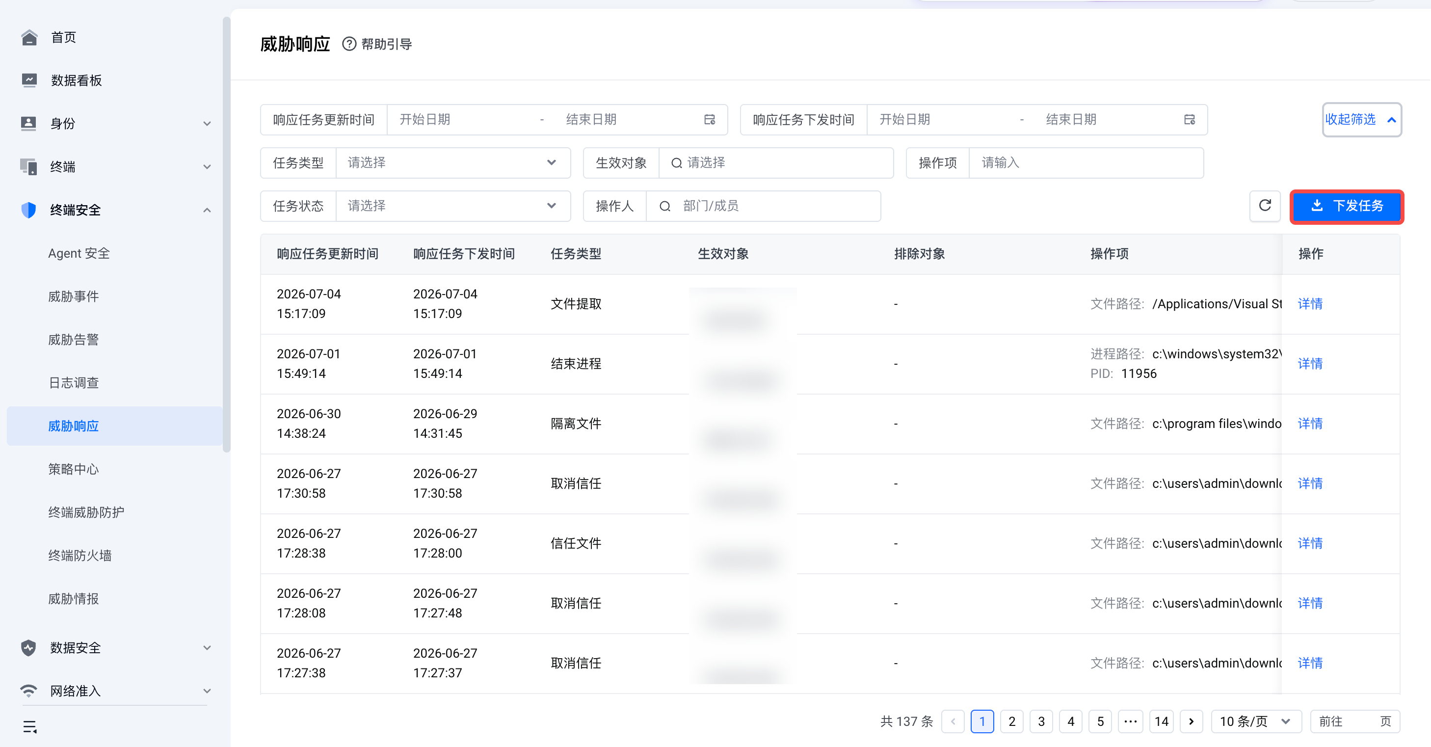Click the shield icon beside 终端安全
The width and height of the screenshot is (1431, 747).
(x=29, y=210)
